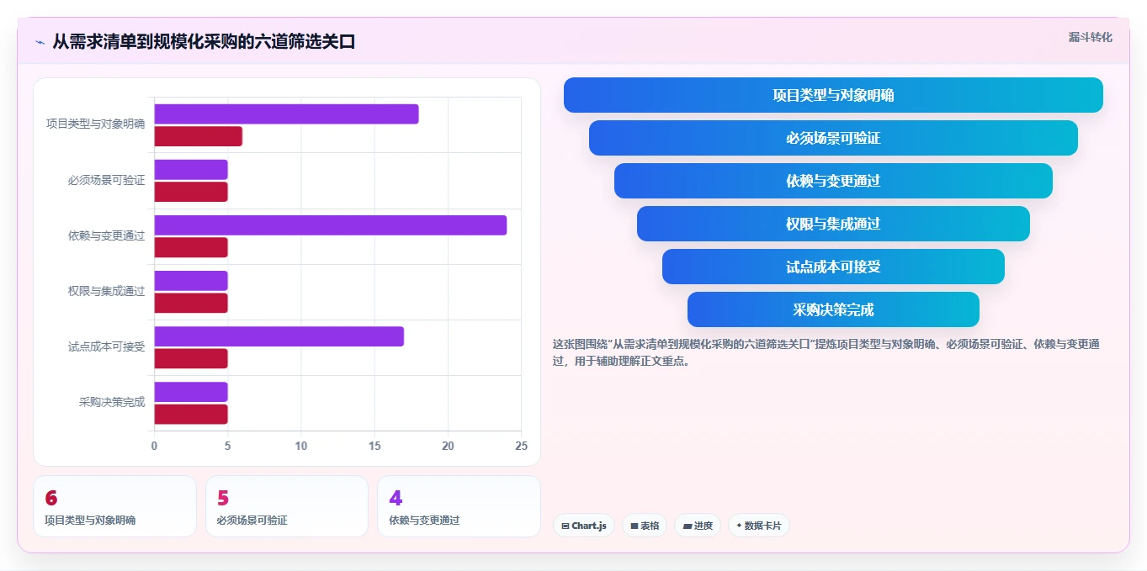
Task: Click the 采购决策完成 chart axis label
Action: [112, 402]
